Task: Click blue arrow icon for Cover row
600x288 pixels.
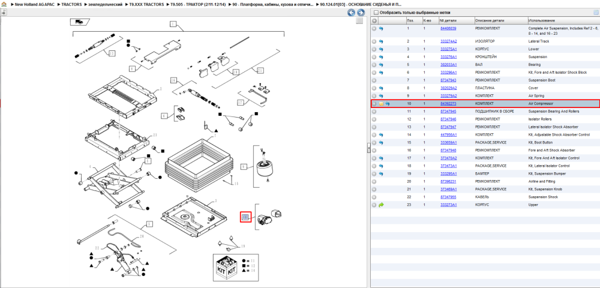Action: [x=381, y=88]
